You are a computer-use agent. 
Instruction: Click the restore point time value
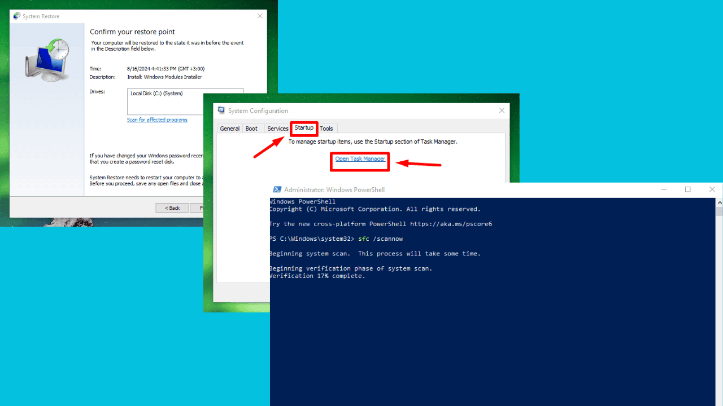165,69
